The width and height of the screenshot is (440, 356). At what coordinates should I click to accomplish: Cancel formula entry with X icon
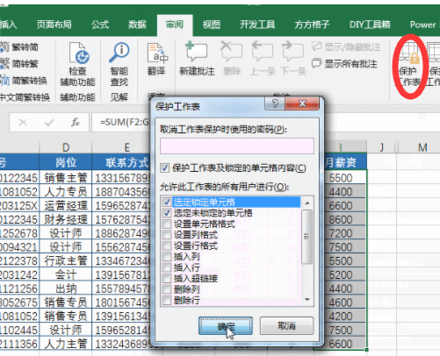23,122
